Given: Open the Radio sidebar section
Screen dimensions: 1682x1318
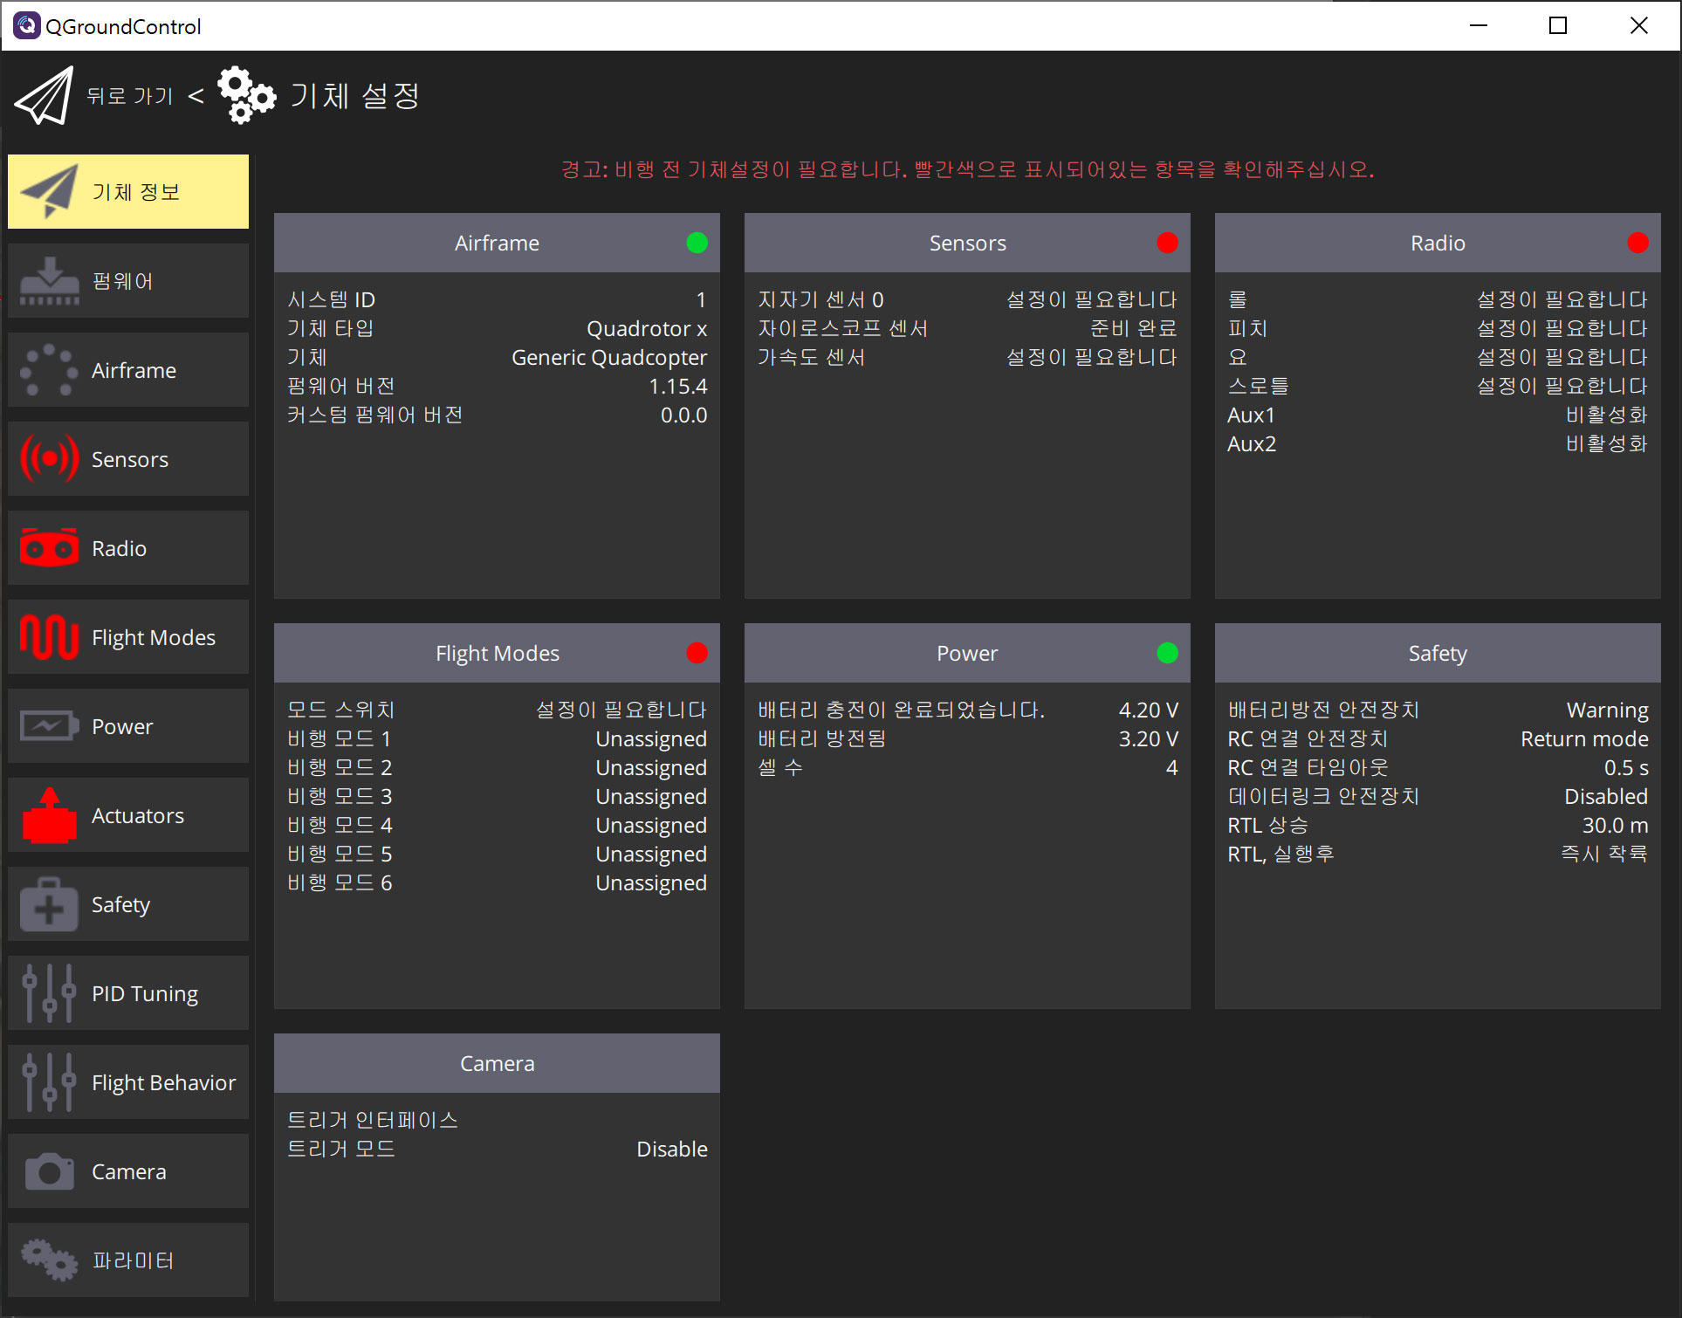Looking at the screenshot, I should (128, 548).
